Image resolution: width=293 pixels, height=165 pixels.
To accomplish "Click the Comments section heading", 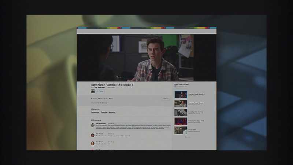I will click(96, 120).
